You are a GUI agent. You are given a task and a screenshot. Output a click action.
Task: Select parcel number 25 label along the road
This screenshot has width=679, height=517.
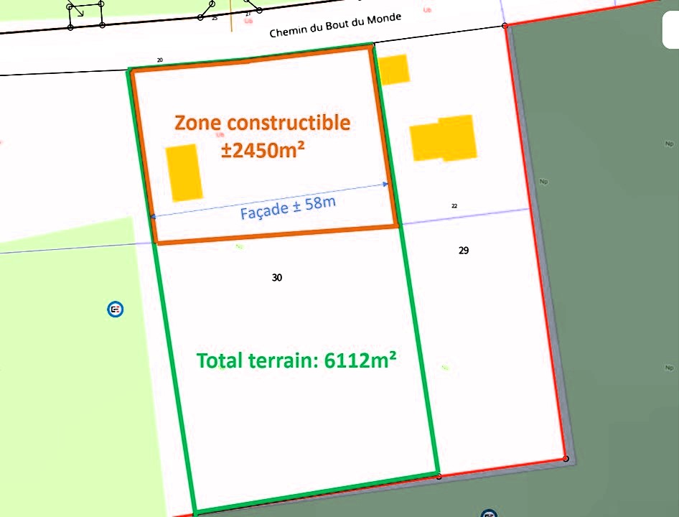click(215, 18)
